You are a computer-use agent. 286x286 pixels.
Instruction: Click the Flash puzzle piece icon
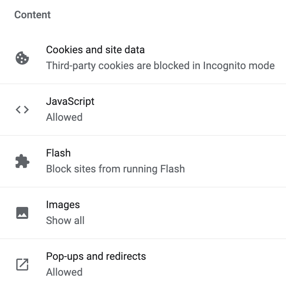[22, 161]
